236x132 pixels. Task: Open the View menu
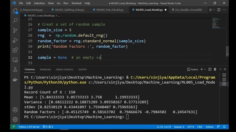click(x=51, y=3)
